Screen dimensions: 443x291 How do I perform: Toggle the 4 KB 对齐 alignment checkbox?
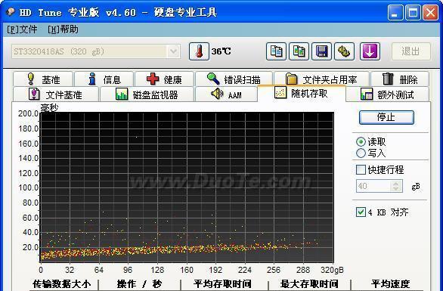click(x=361, y=212)
